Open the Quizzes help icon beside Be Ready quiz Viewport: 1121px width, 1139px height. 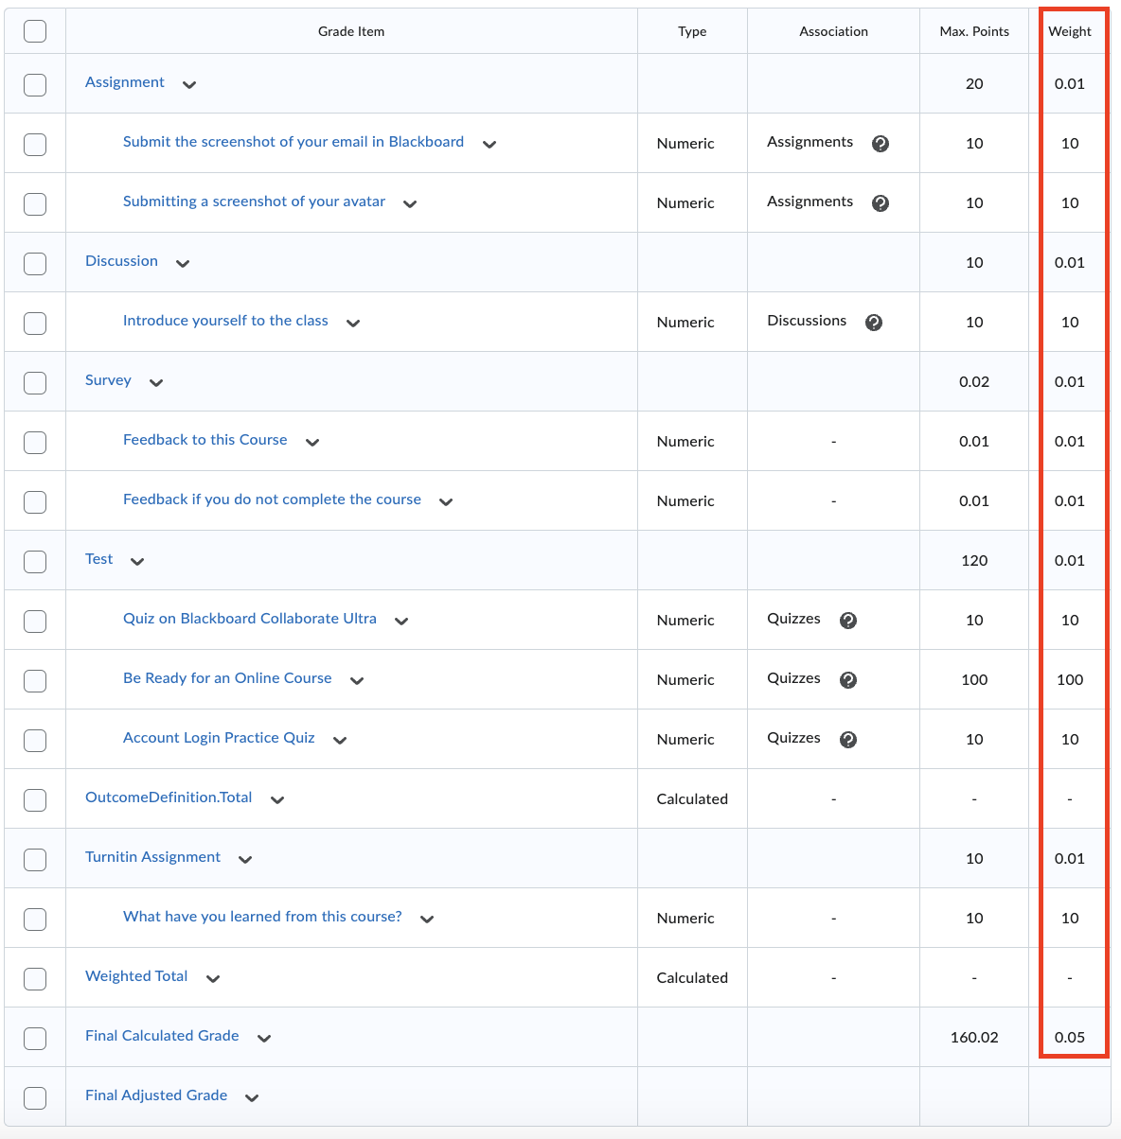tap(848, 679)
